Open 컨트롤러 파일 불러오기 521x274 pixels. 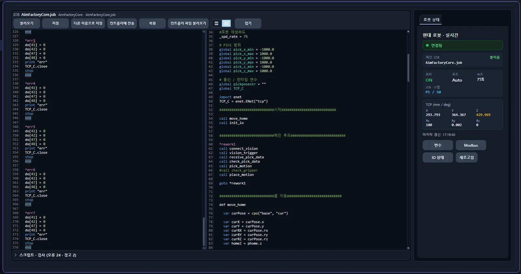pos(188,23)
